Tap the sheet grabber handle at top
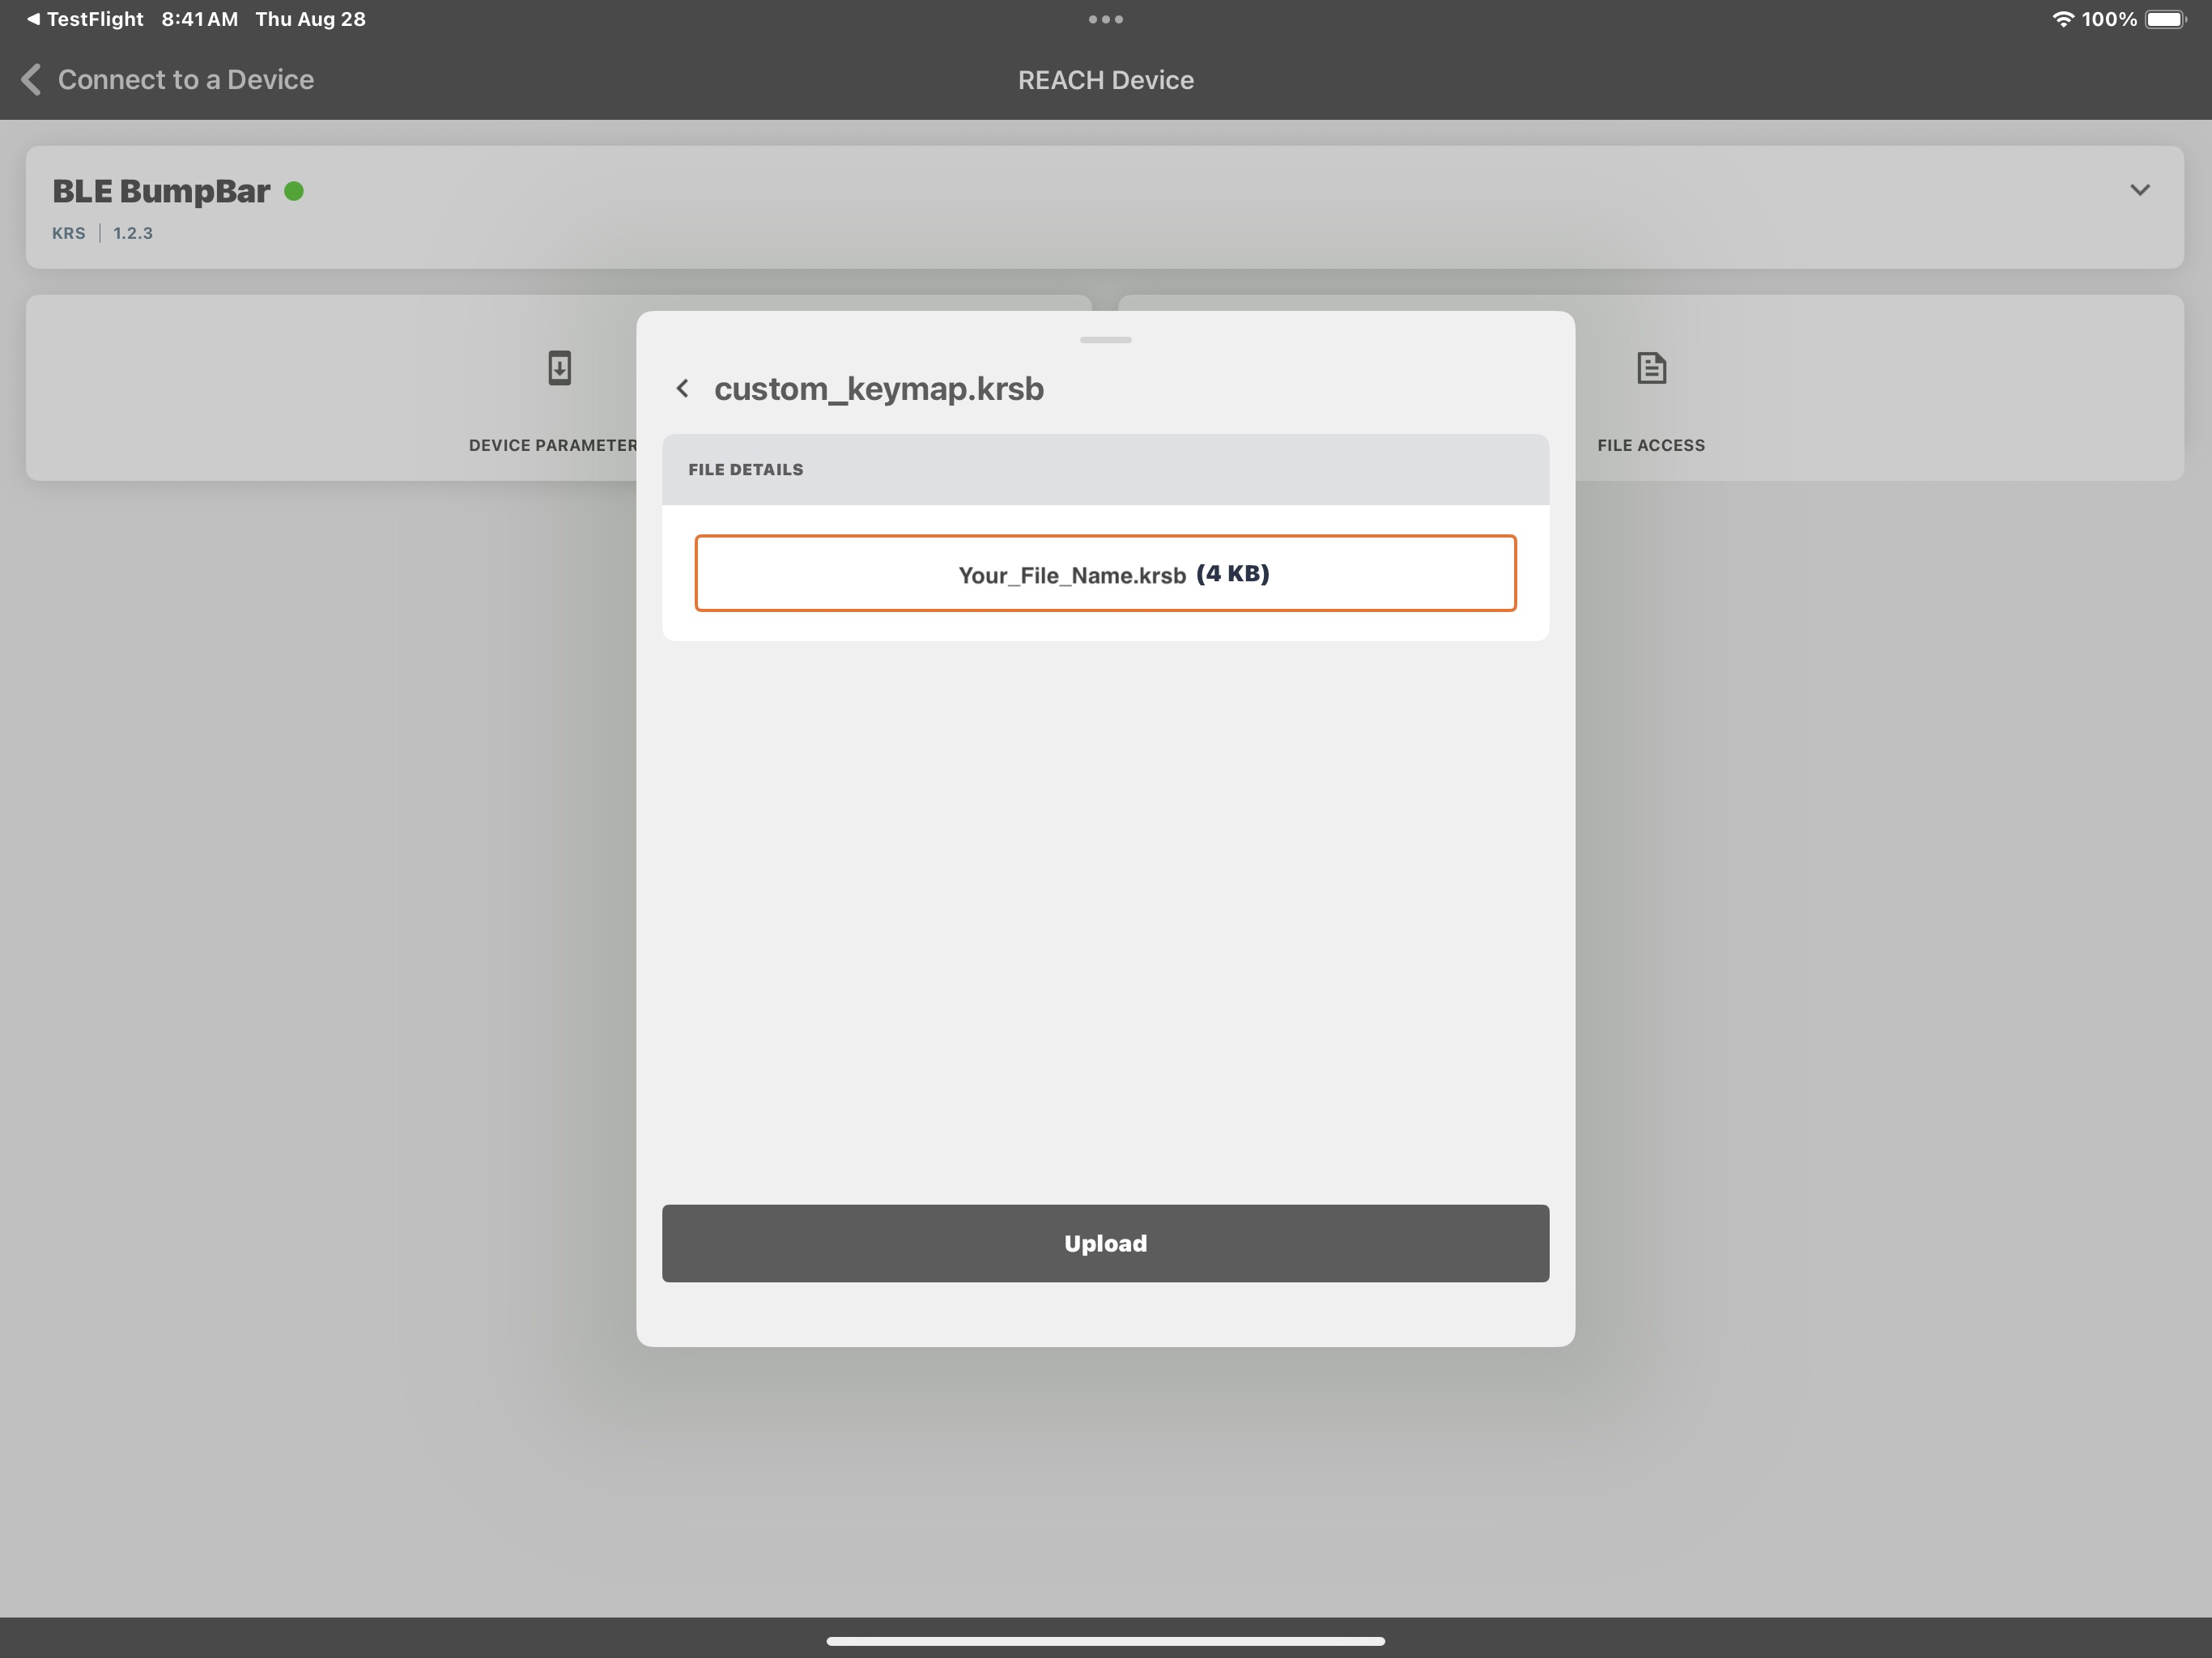 tap(1105, 340)
